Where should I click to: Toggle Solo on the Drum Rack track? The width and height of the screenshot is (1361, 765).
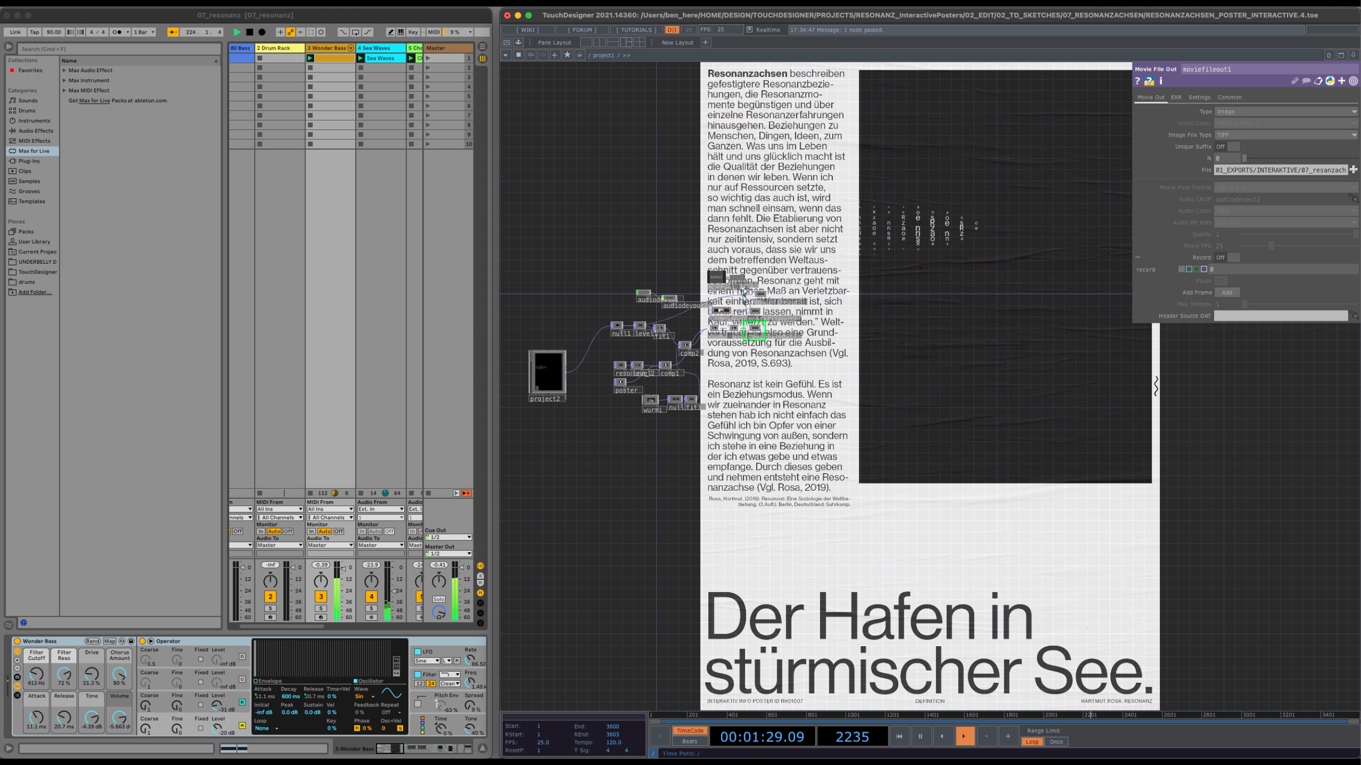point(270,608)
